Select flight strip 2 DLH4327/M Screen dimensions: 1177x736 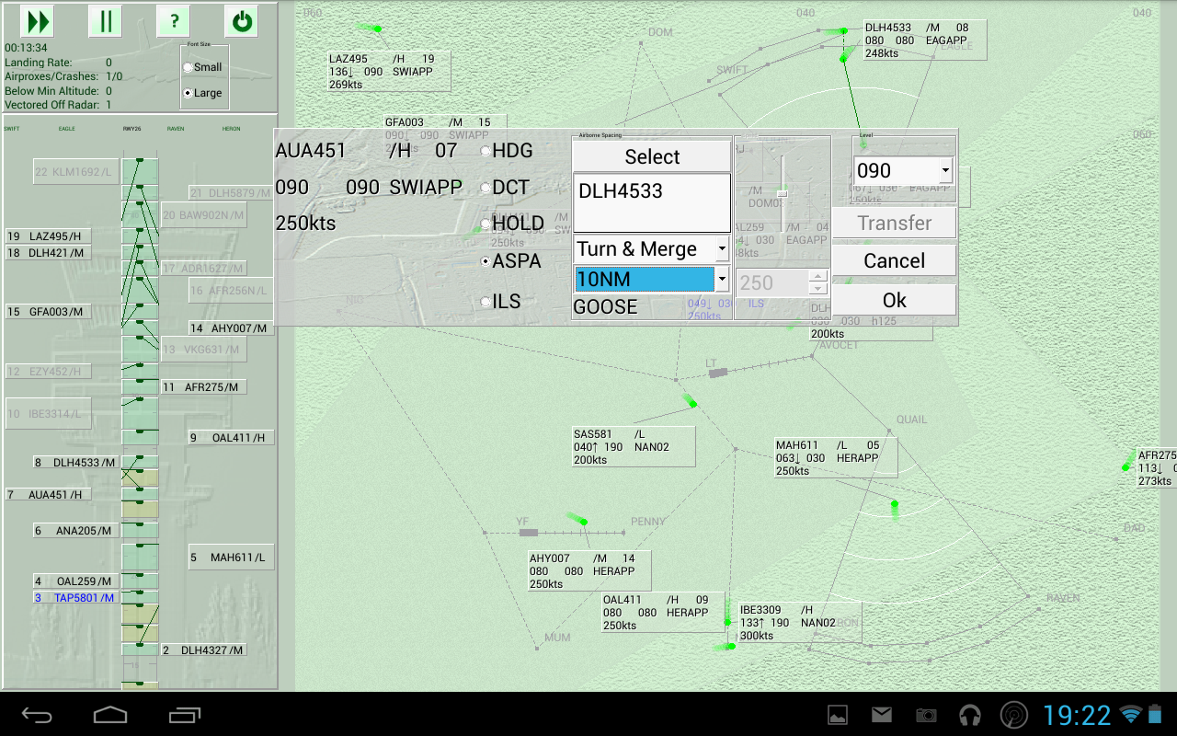click(x=203, y=650)
